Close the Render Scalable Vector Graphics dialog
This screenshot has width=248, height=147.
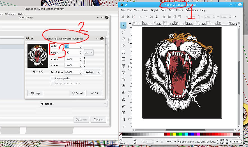(x=102, y=39)
